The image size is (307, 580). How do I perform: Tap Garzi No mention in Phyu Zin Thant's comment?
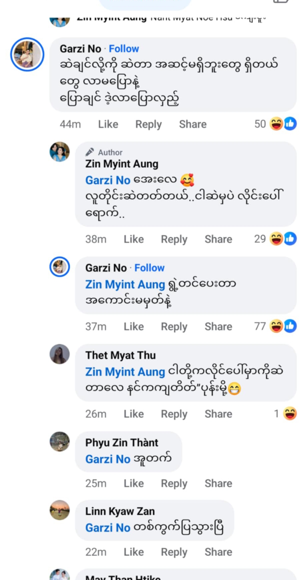(x=108, y=459)
